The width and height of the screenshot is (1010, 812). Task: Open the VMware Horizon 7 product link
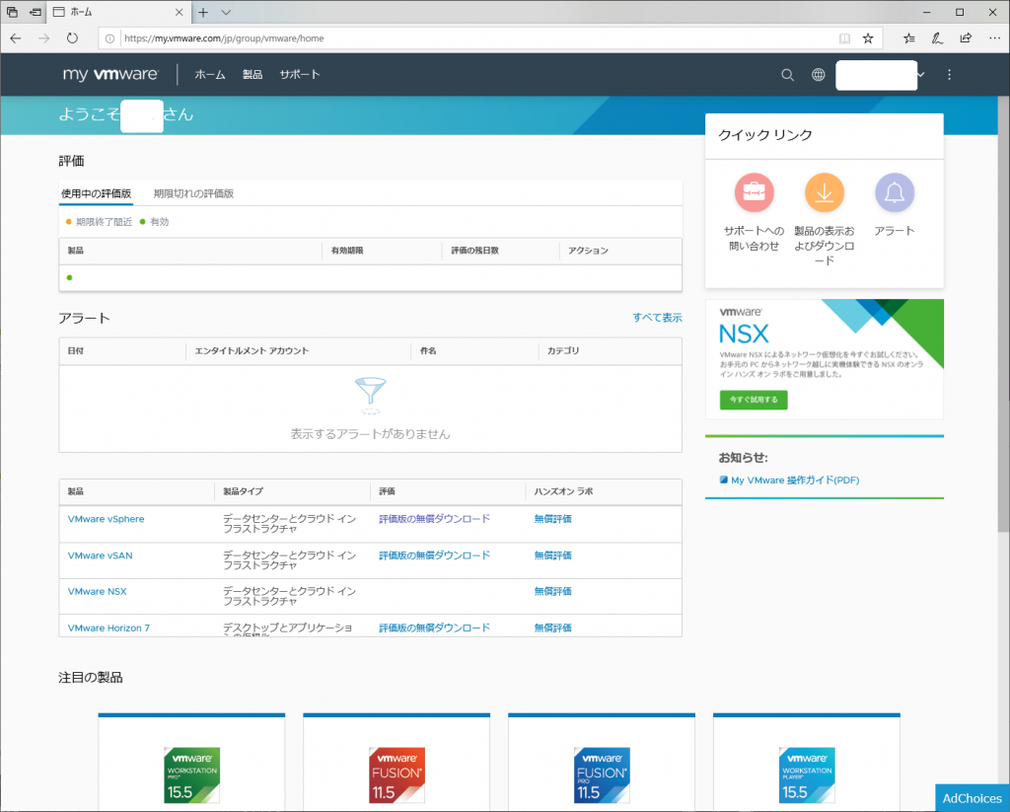click(108, 627)
